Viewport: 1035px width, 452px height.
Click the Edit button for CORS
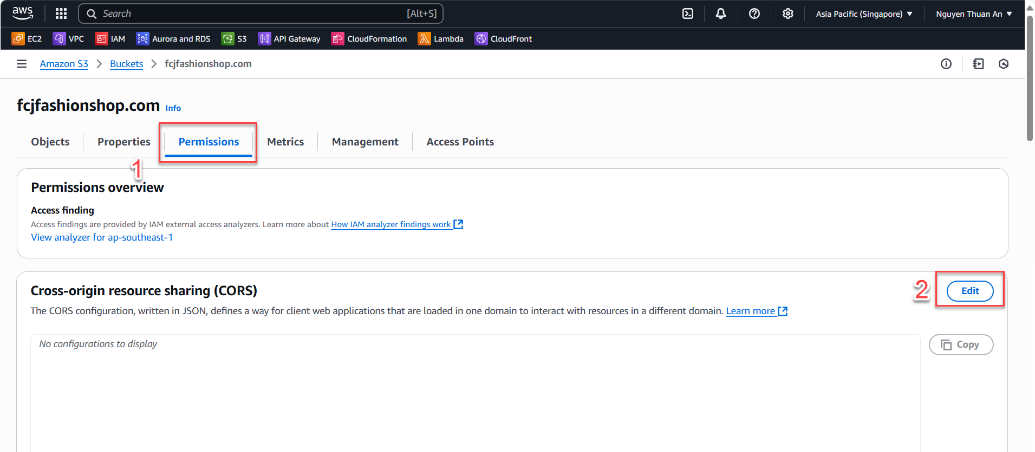[970, 291]
